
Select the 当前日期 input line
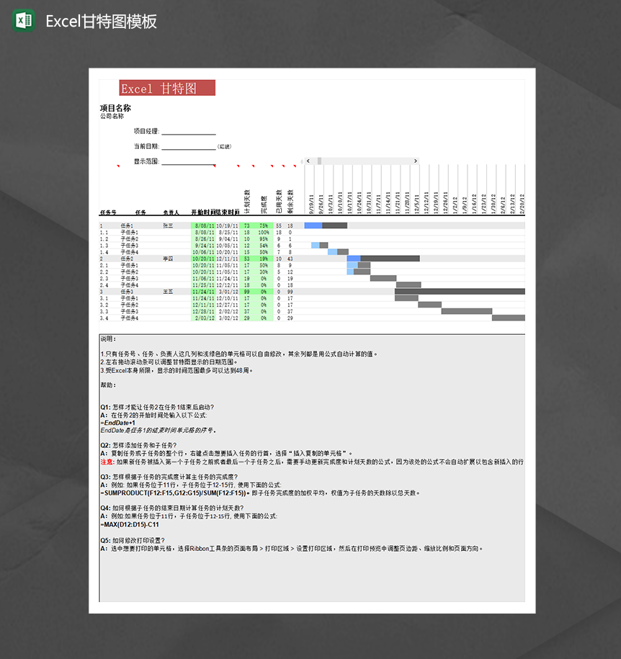[189, 149]
